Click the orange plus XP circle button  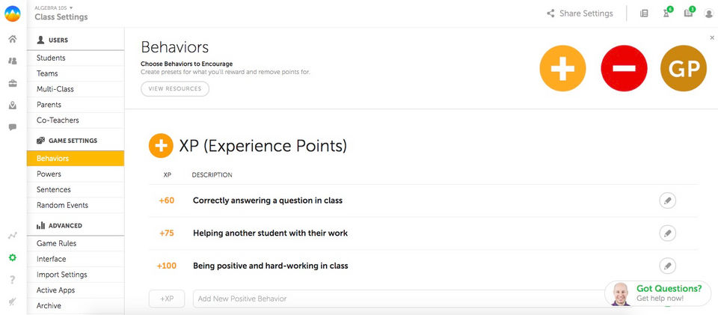point(562,68)
